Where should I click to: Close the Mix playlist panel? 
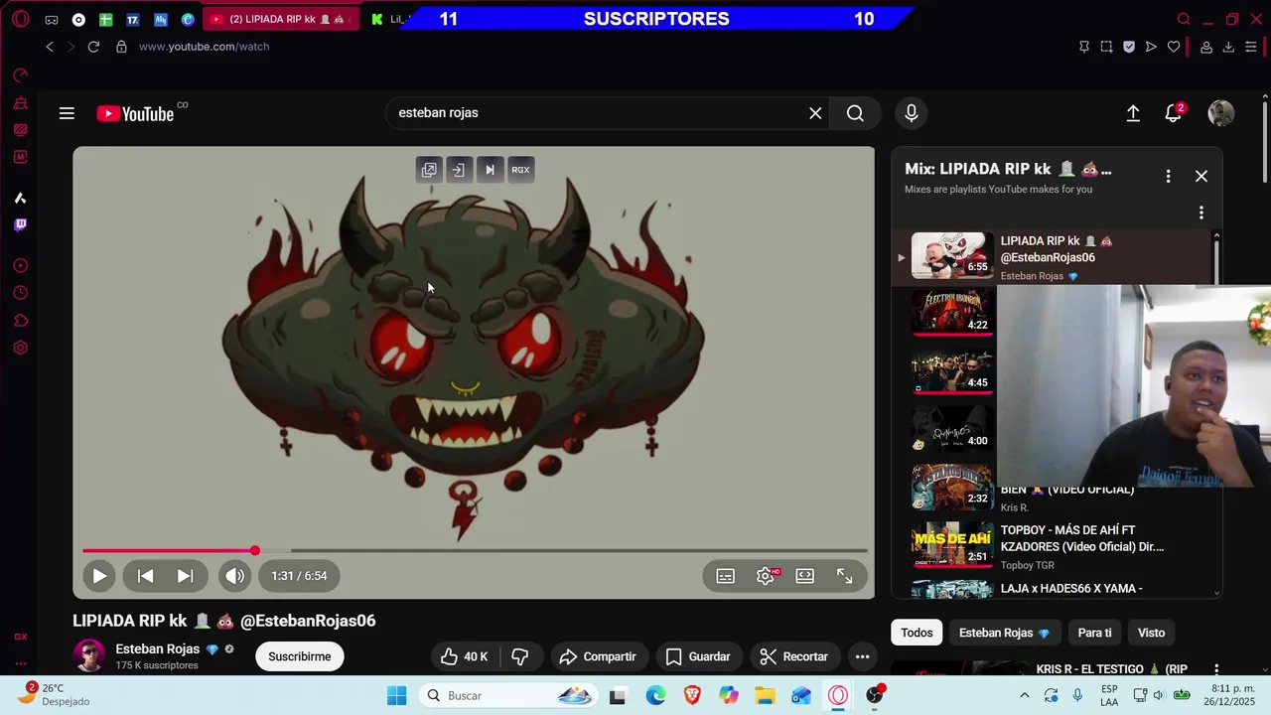pos(1201,176)
